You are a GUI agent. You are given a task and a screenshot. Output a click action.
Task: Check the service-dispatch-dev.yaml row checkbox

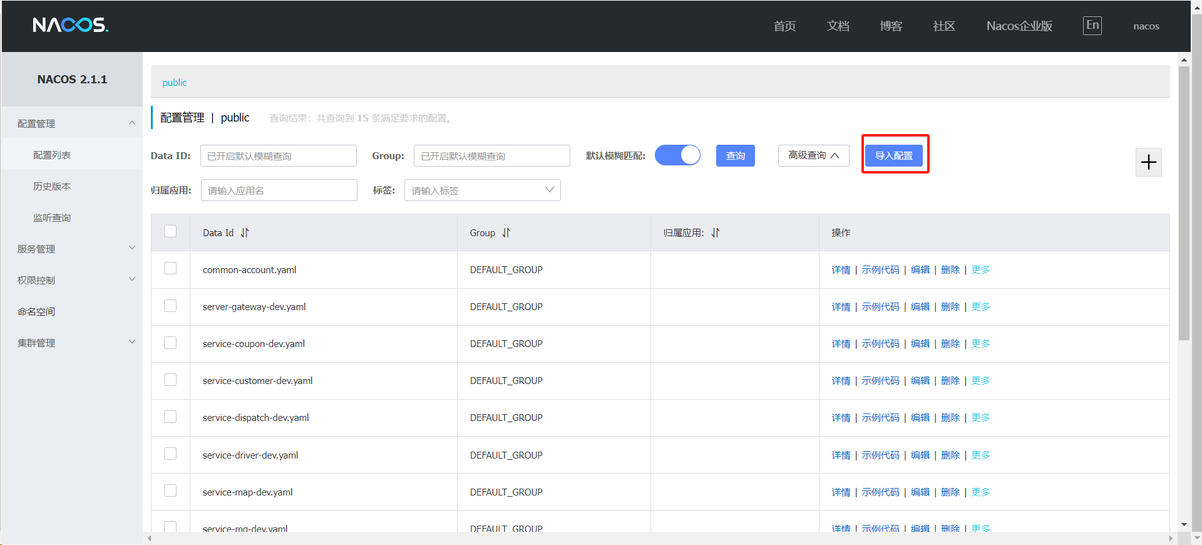click(170, 416)
